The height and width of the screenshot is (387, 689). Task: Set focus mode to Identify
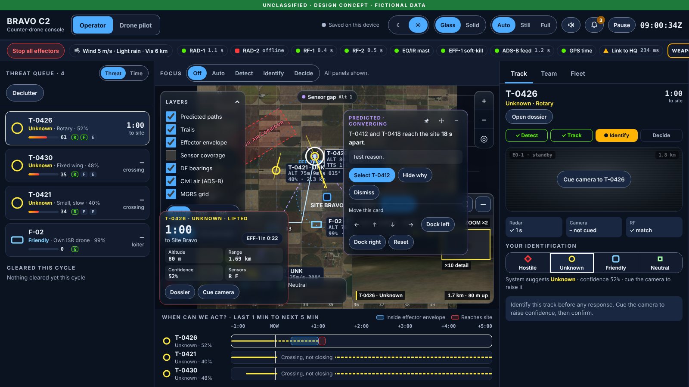click(273, 73)
